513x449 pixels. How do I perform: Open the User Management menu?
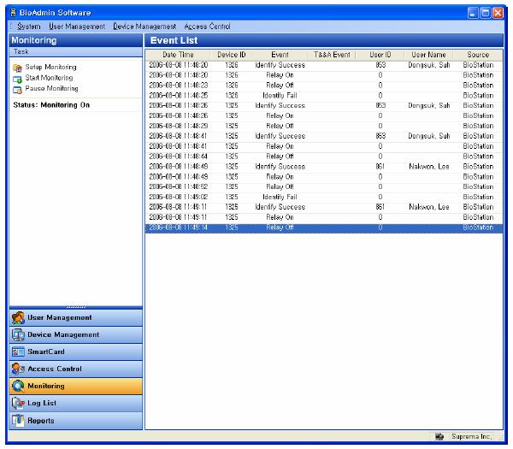click(77, 27)
